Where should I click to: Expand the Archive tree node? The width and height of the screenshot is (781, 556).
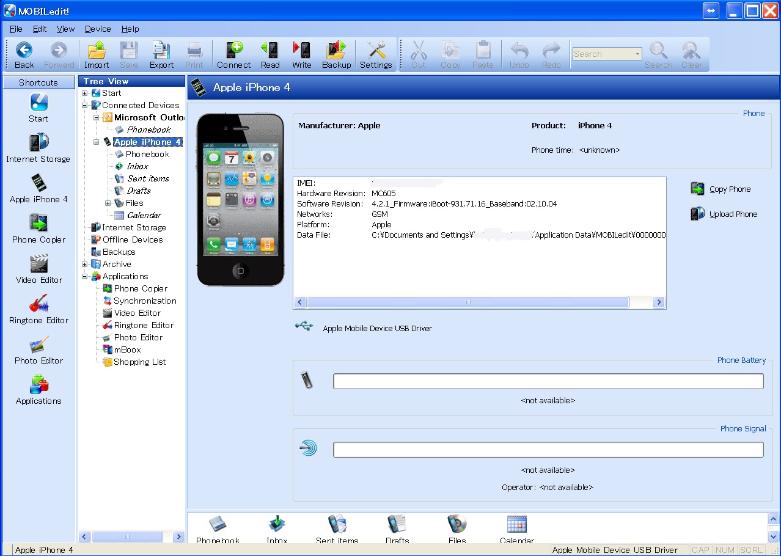click(85, 264)
